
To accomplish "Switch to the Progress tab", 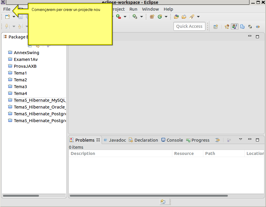I will coord(198,140).
